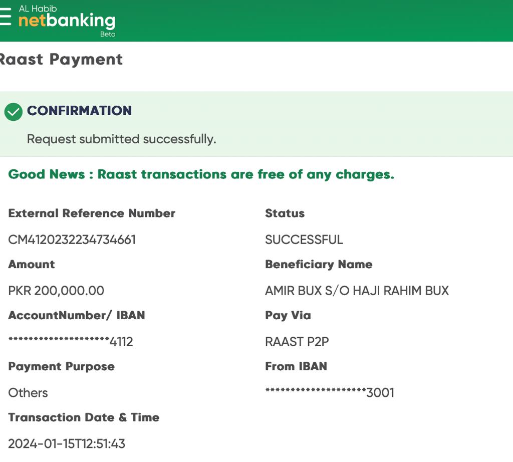Click the transaction timestamp 2024-01-15T12:51:43

67,443
